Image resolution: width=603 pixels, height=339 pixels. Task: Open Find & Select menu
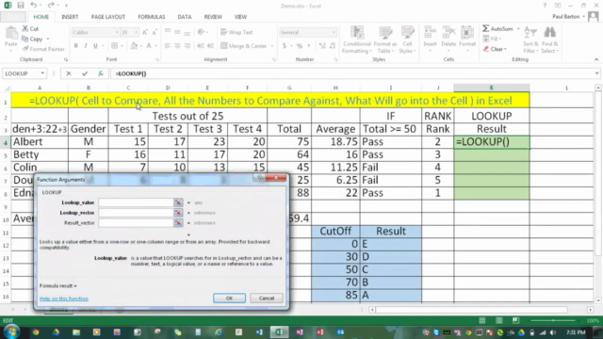pyautogui.click(x=550, y=40)
